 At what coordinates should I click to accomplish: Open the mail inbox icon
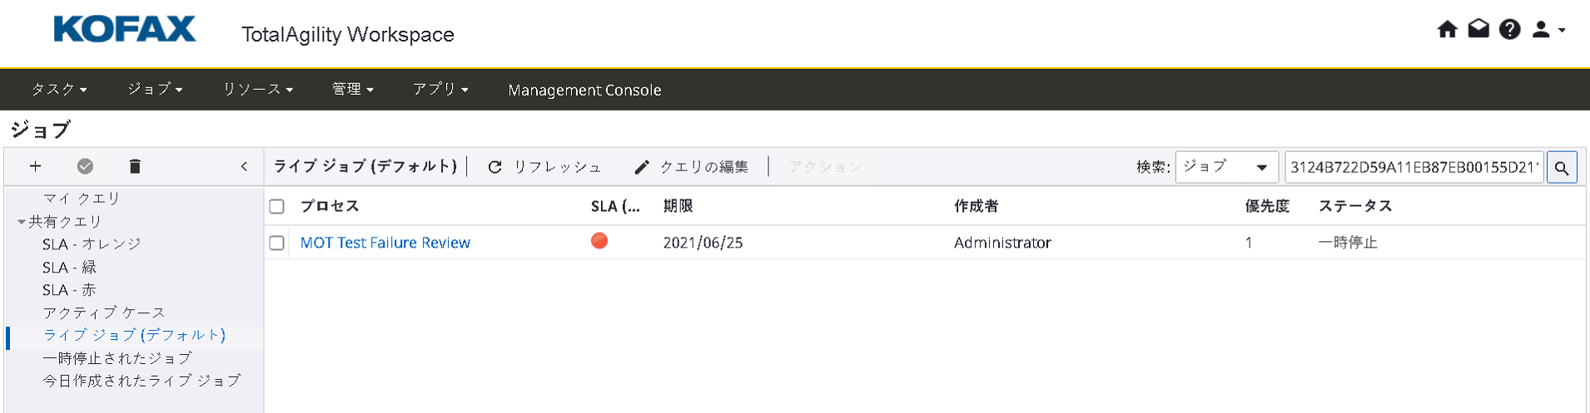point(1478,30)
